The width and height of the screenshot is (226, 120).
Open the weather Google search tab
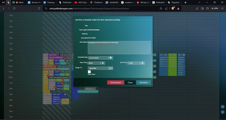point(128,3)
